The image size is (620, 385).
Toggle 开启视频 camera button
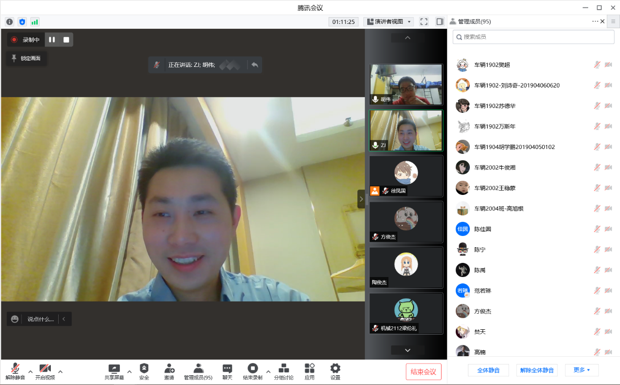(45, 369)
